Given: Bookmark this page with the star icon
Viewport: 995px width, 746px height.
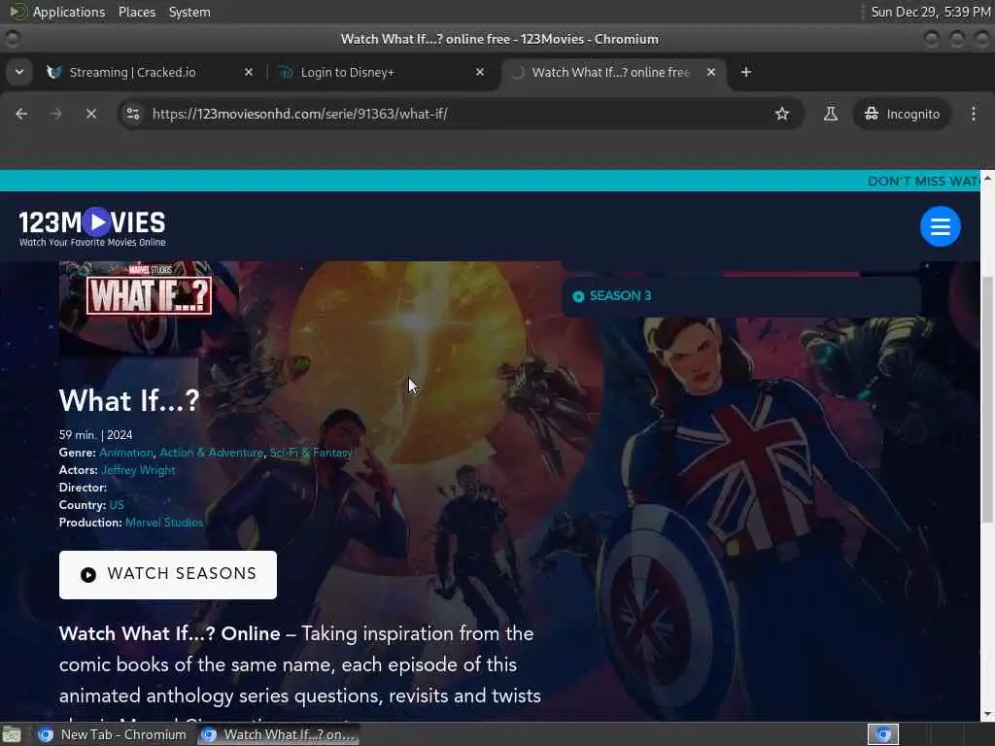Looking at the screenshot, I should pyautogui.click(x=782, y=115).
